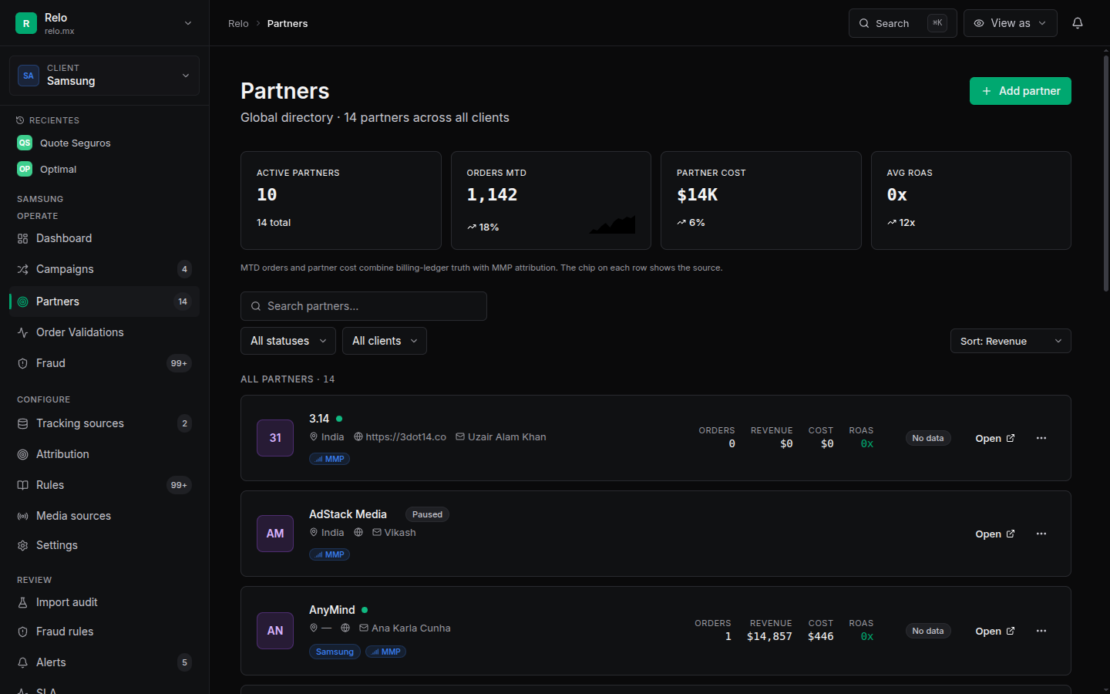Click the Campaigns shuffle icon
Screen dimensions: 1110x694
(22, 269)
